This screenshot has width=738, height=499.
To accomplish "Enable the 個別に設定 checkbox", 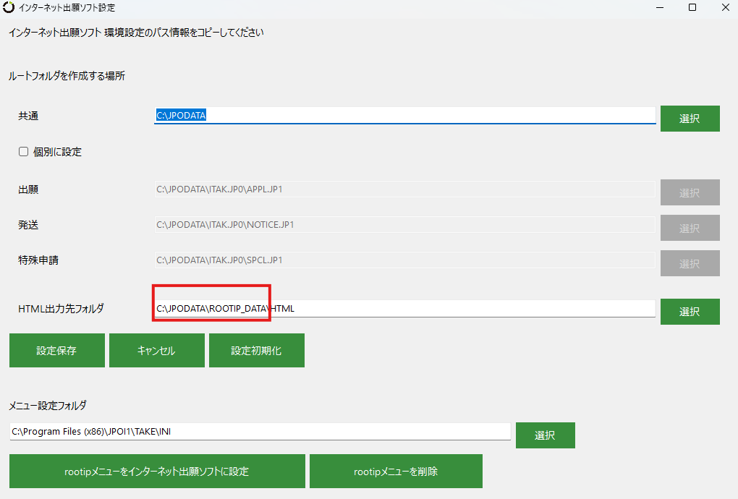I will [x=24, y=151].
